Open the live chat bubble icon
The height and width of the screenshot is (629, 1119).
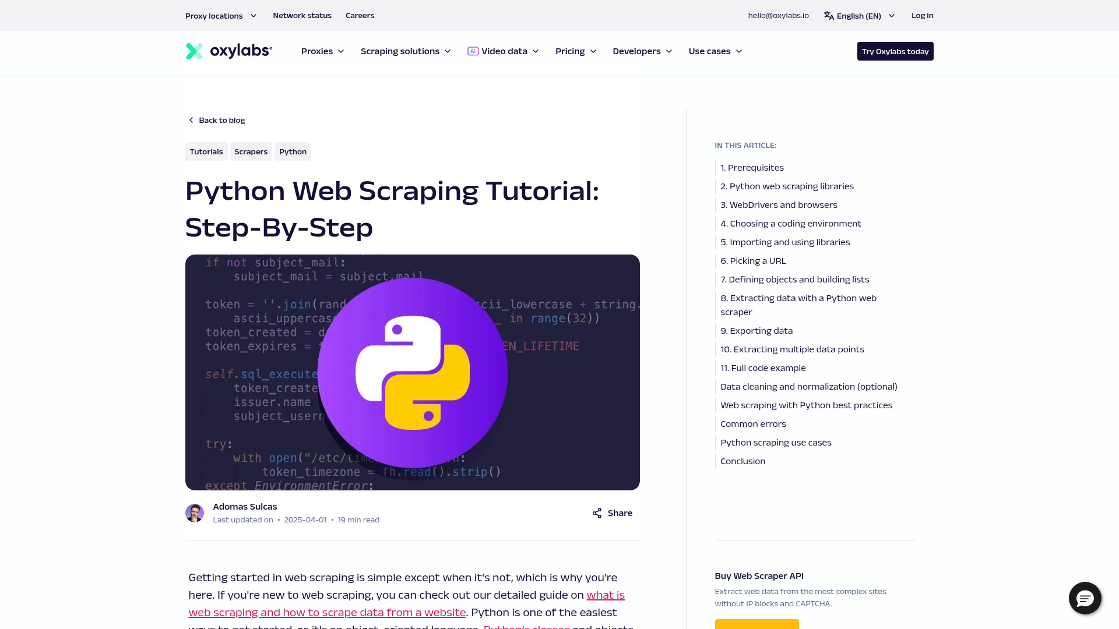1085,598
